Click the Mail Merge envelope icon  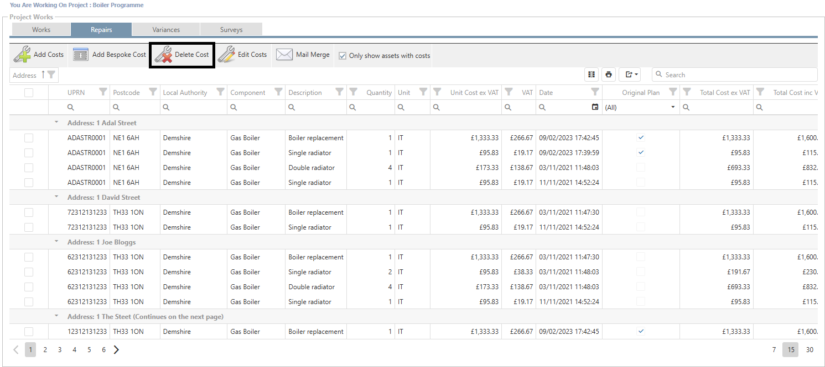[284, 55]
